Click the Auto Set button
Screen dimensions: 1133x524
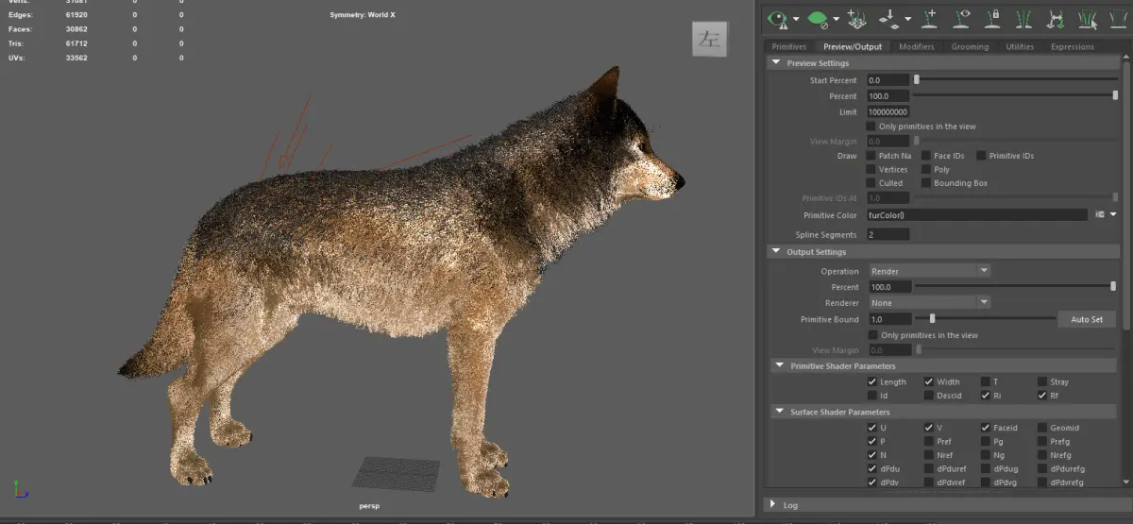click(1087, 319)
